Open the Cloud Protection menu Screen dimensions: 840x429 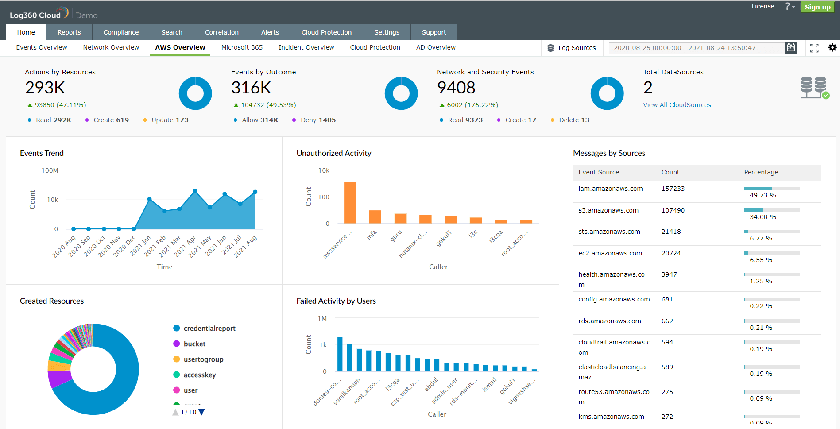pyautogui.click(x=326, y=32)
